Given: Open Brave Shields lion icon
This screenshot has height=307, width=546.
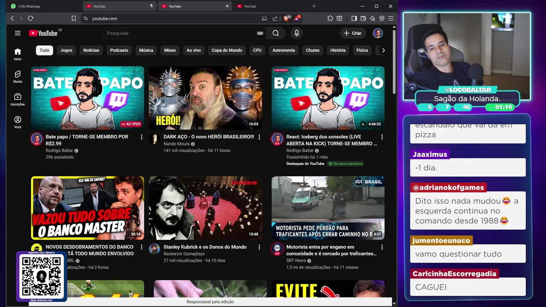Looking at the screenshot, I should tap(287, 18).
